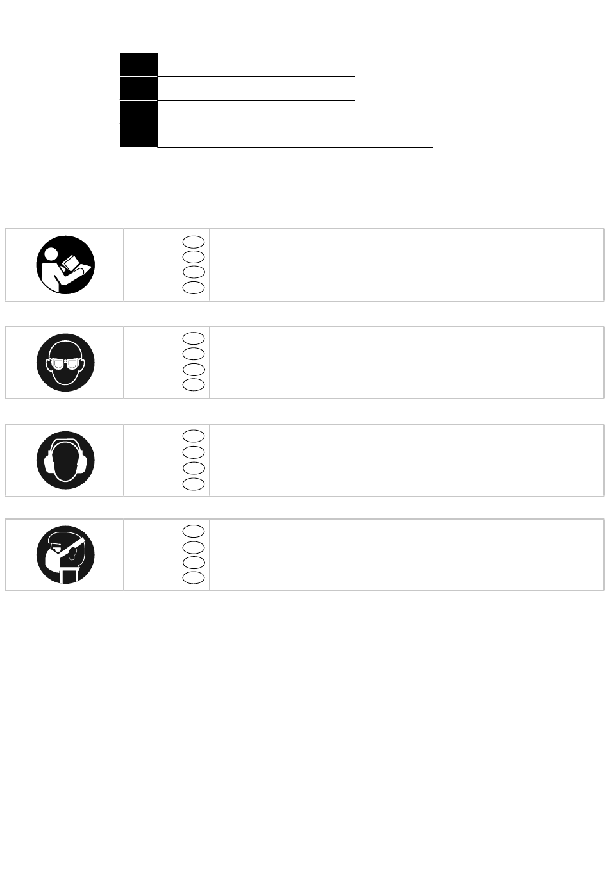Select the first oval beside the goggles icon

point(194,338)
